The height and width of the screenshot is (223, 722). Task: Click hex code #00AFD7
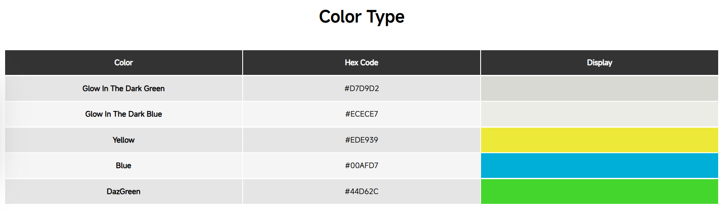point(361,166)
